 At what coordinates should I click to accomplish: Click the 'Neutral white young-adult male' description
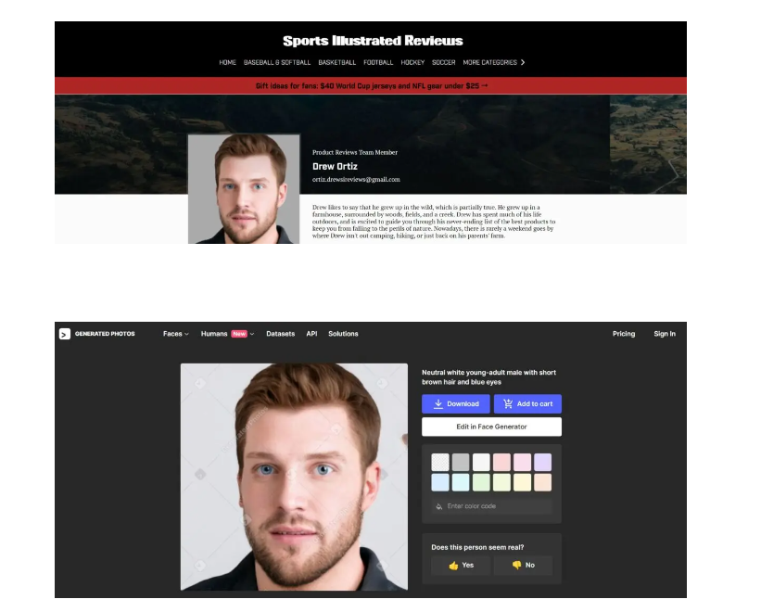(488, 377)
